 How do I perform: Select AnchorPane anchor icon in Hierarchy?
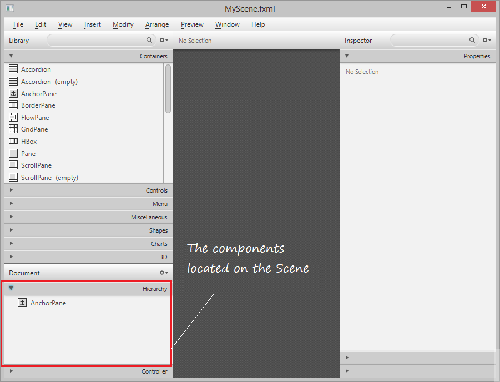point(22,303)
